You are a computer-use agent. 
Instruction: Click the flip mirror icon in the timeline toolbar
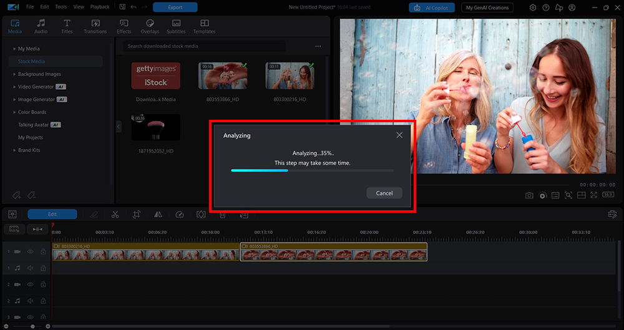[x=158, y=215]
